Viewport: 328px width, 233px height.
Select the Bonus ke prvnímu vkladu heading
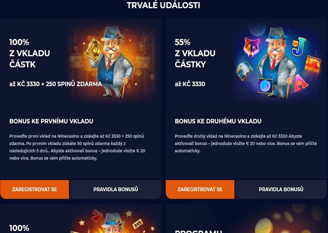(x=51, y=121)
